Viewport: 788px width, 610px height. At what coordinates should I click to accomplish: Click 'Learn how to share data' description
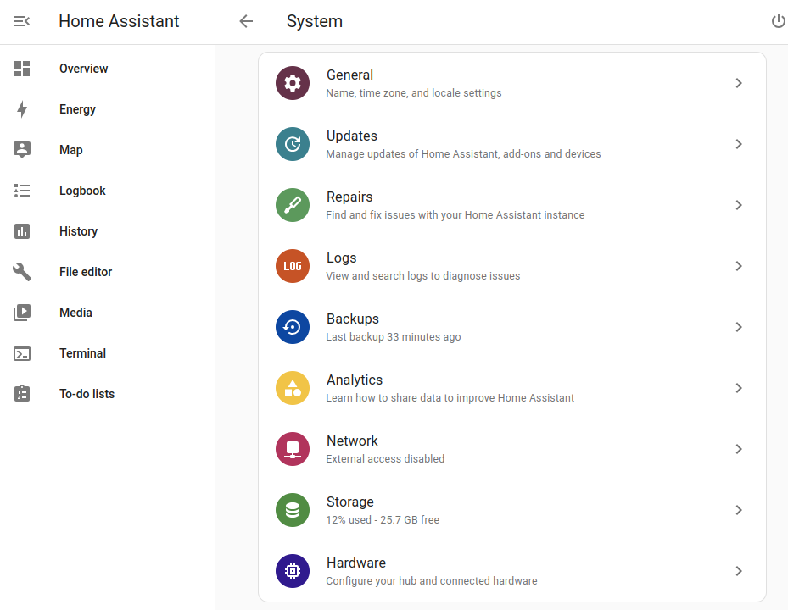pyautogui.click(x=450, y=397)
